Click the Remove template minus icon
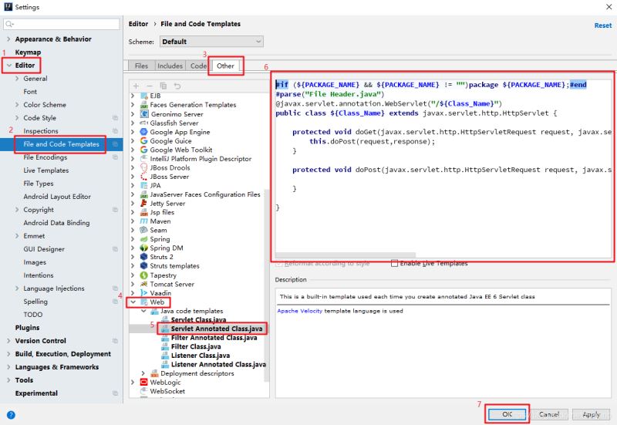The height and width of the screenshot is (425, 617). click(150, 86)
